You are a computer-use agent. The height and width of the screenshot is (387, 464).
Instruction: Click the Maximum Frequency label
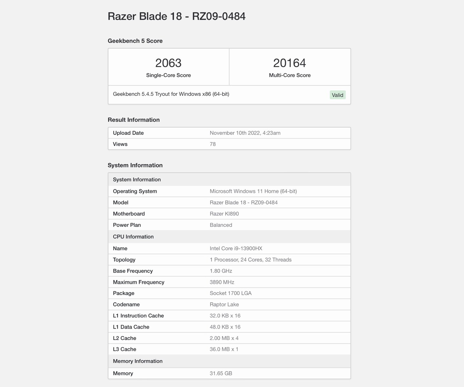pyautogui.click(x=139, y=282)
